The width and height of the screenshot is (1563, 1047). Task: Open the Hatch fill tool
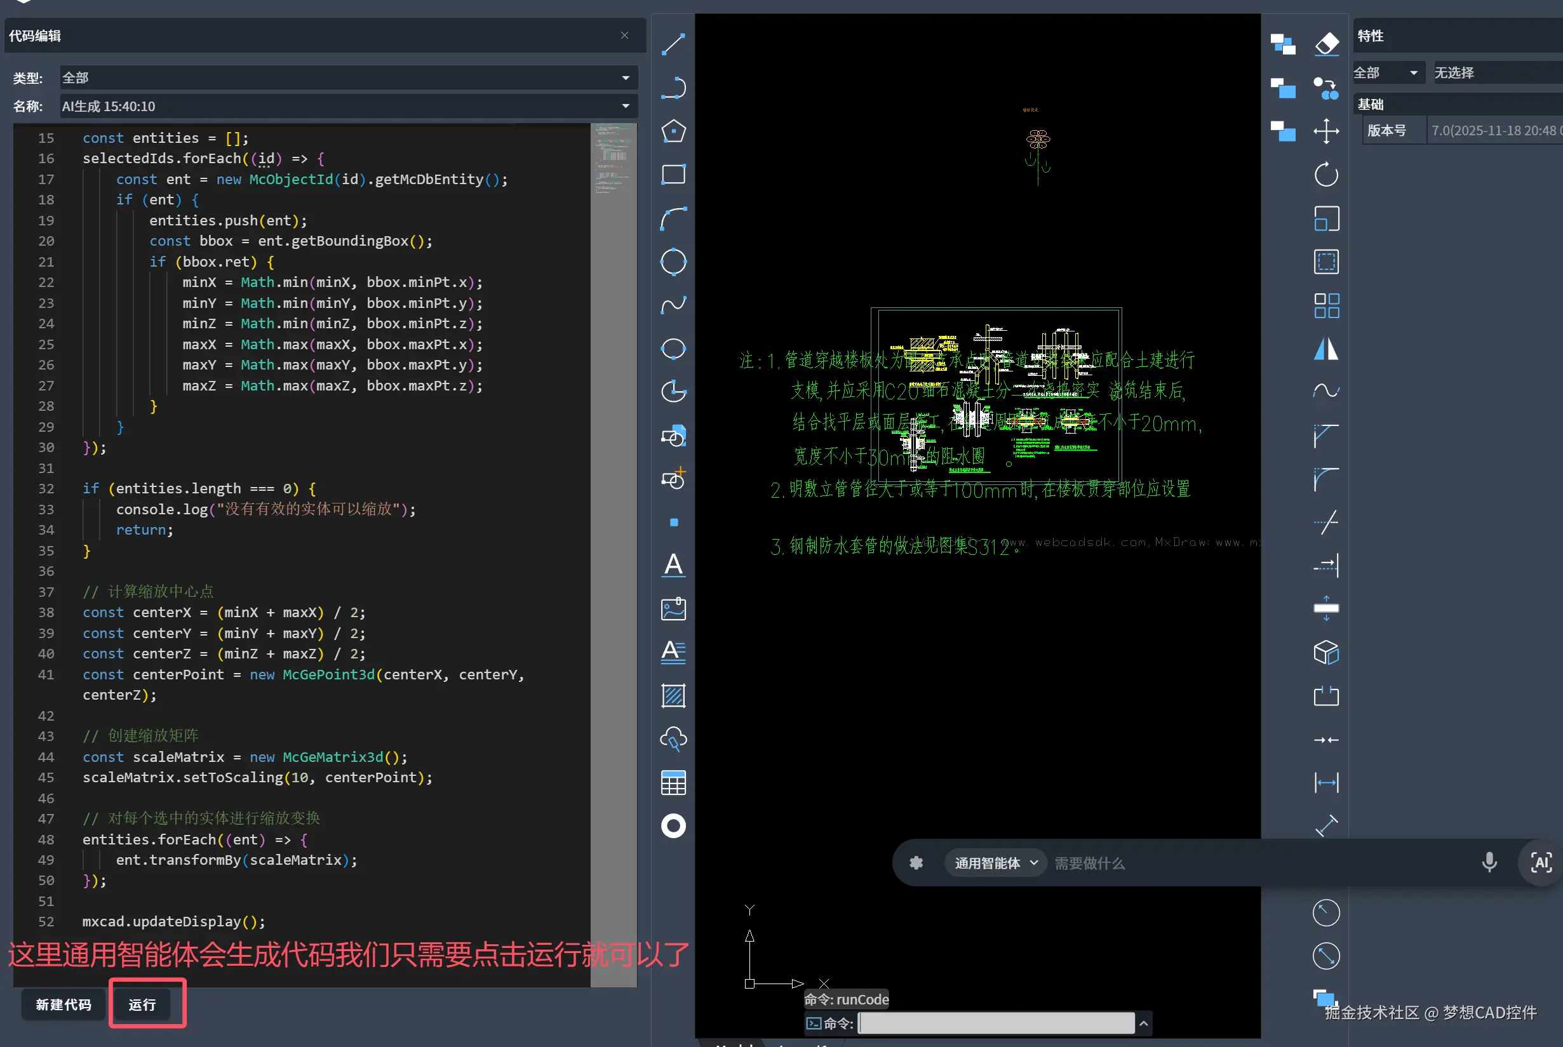(x=673, y=695)
